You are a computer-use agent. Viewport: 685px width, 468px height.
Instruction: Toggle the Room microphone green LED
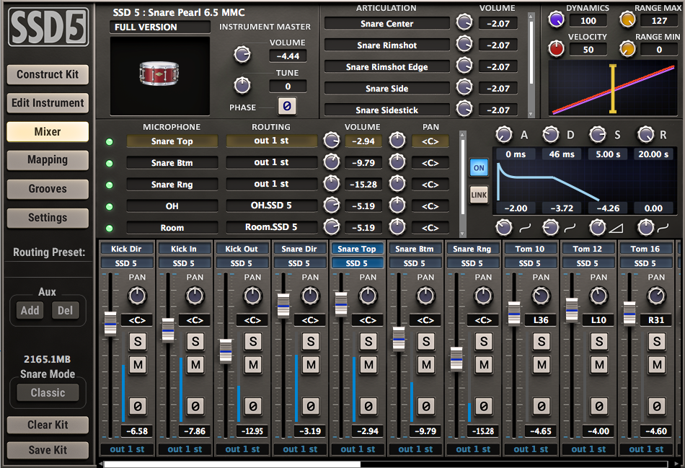[109, 228]
